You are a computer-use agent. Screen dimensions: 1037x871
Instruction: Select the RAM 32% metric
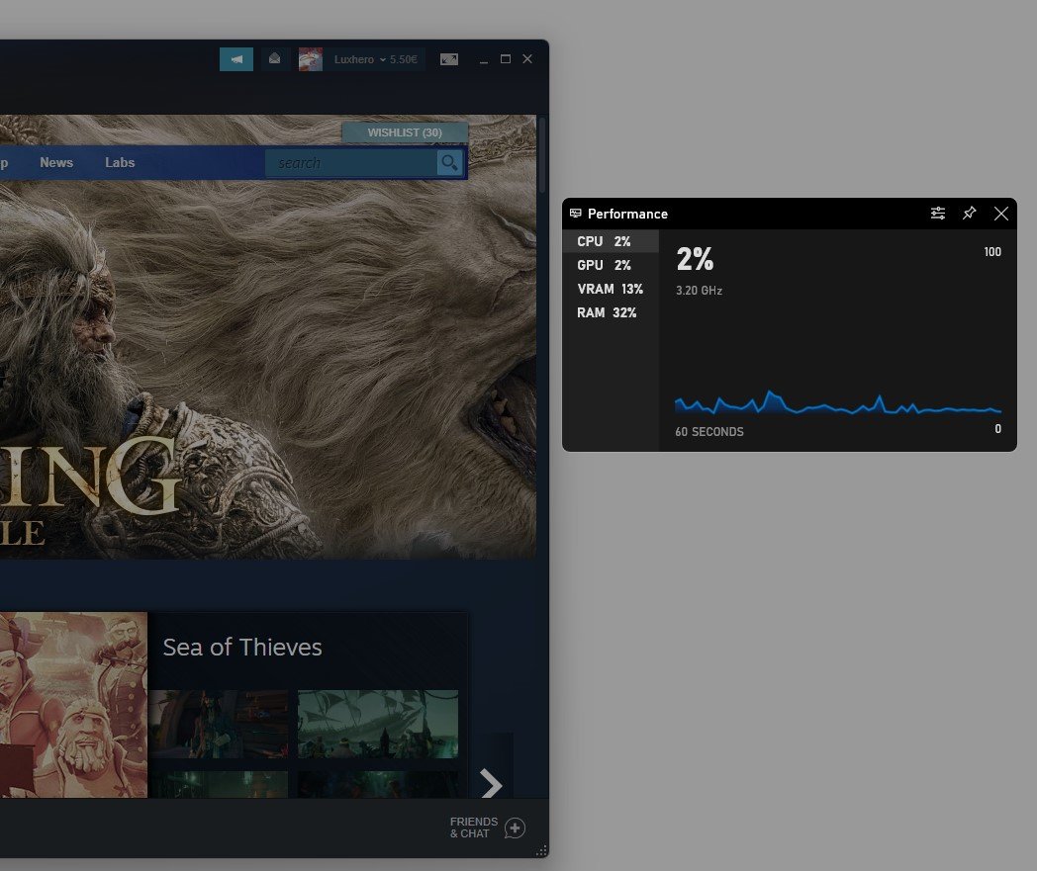pos(611,312)
